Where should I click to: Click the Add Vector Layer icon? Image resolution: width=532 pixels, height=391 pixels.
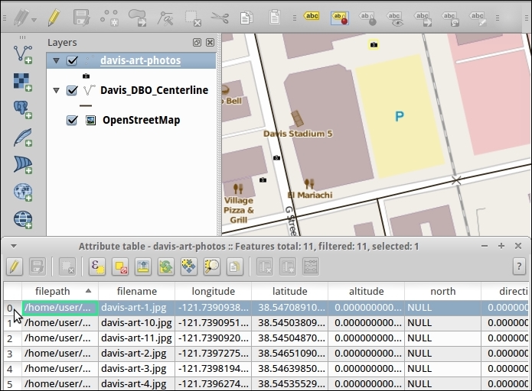[23, 53]
